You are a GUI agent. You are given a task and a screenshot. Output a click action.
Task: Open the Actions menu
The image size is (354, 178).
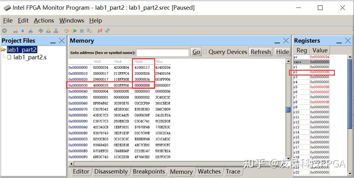44,20
